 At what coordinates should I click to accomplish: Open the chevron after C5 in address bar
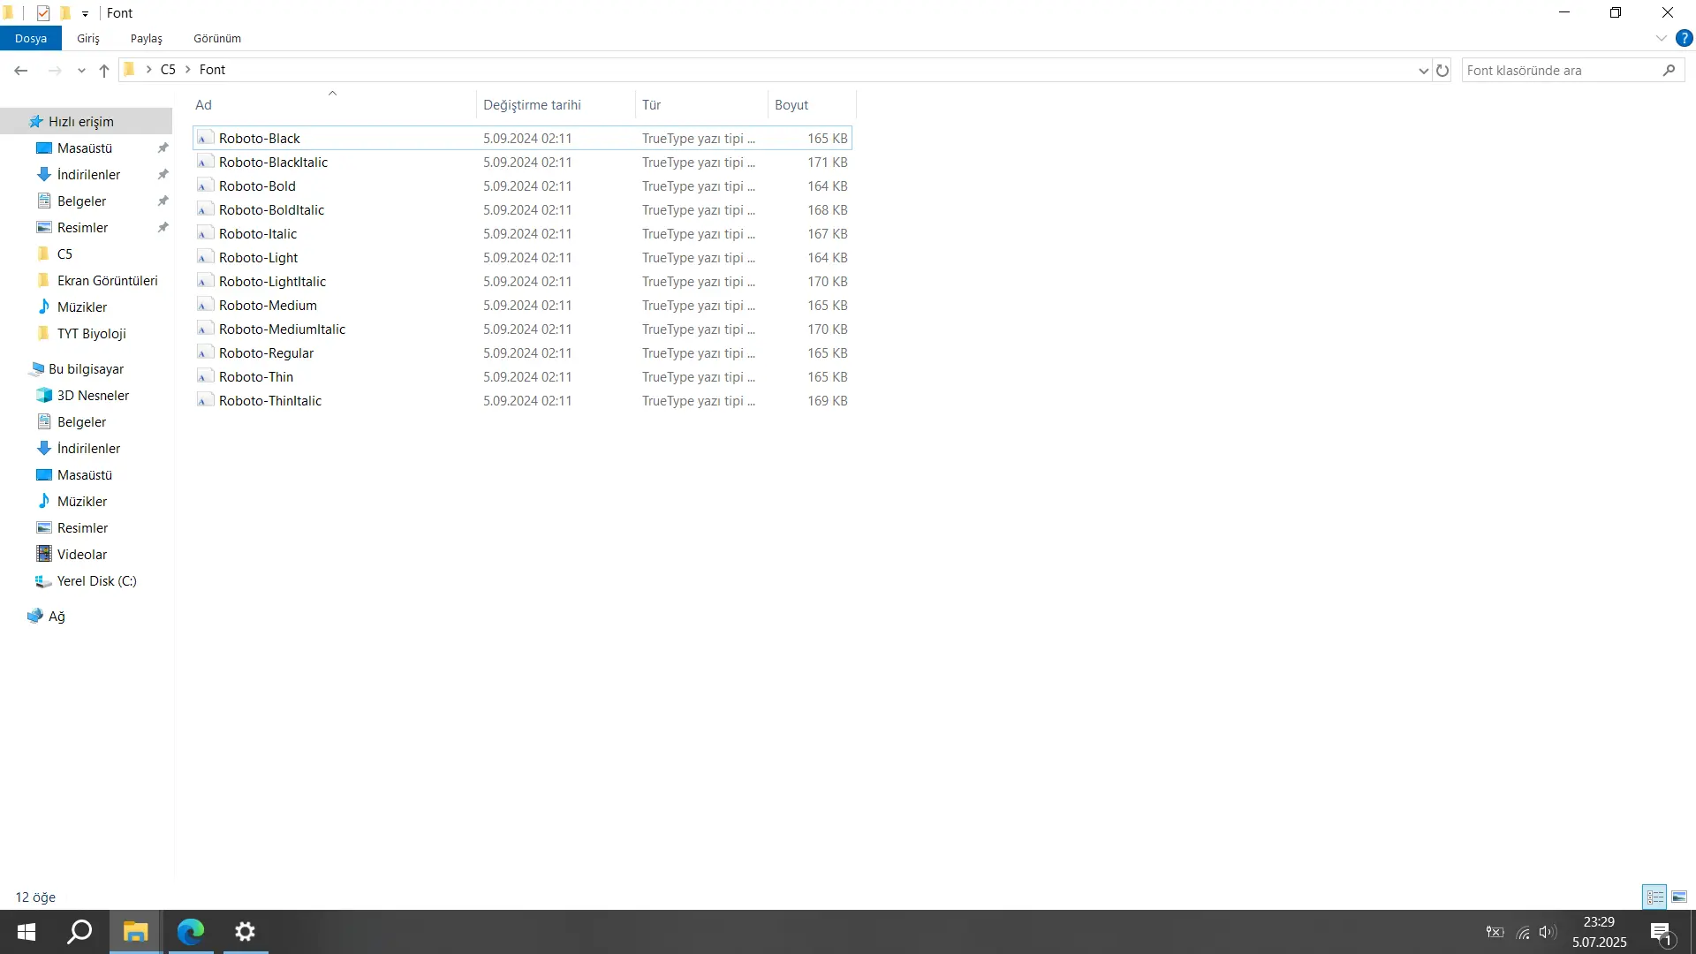pos(187,70)
